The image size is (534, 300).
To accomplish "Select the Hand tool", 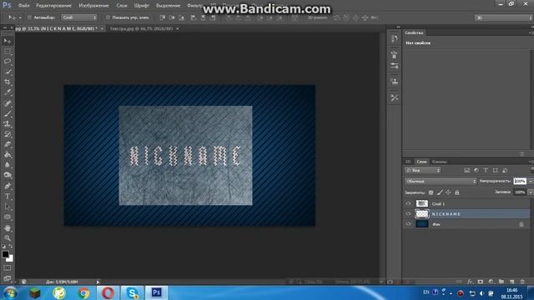I will coord(8,227).
